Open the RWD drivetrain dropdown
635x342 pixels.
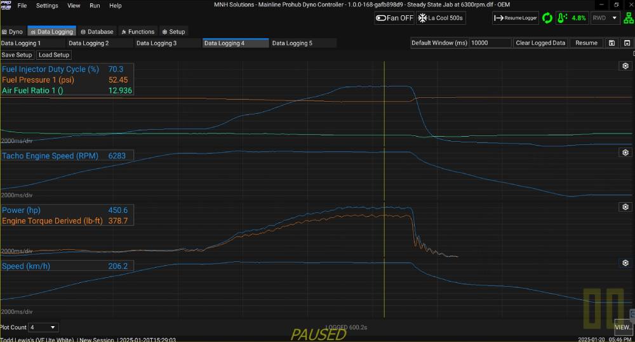[x=605, y=18]
